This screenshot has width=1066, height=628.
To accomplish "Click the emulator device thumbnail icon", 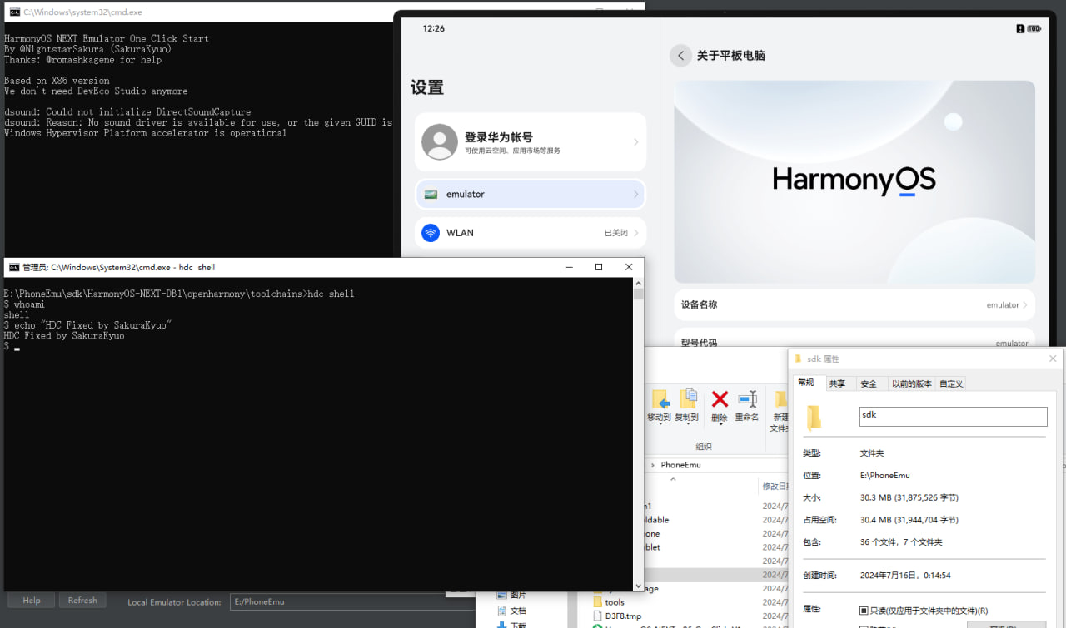I will (431, 195).
